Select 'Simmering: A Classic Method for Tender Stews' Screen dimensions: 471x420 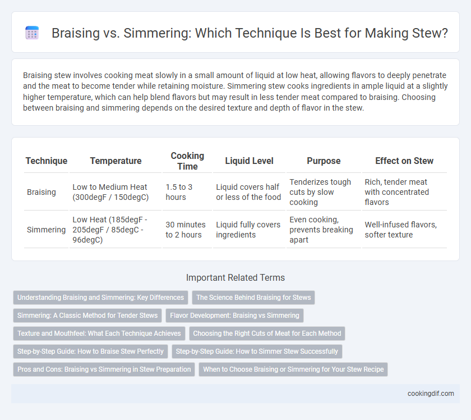pos(87,316)
